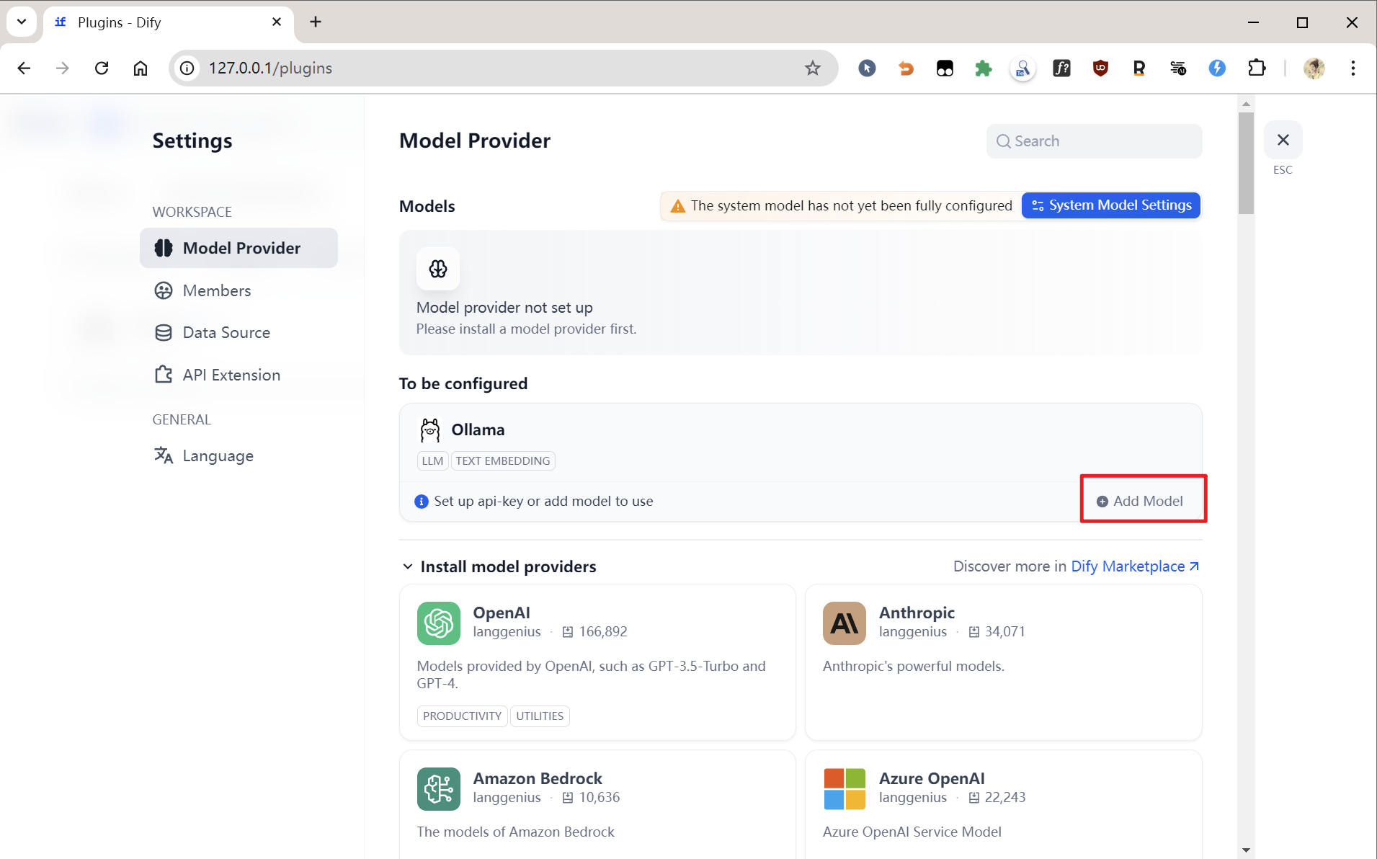Click the R extension icon
This screenshot has width=1377, height=859.
coord(1139,68)
